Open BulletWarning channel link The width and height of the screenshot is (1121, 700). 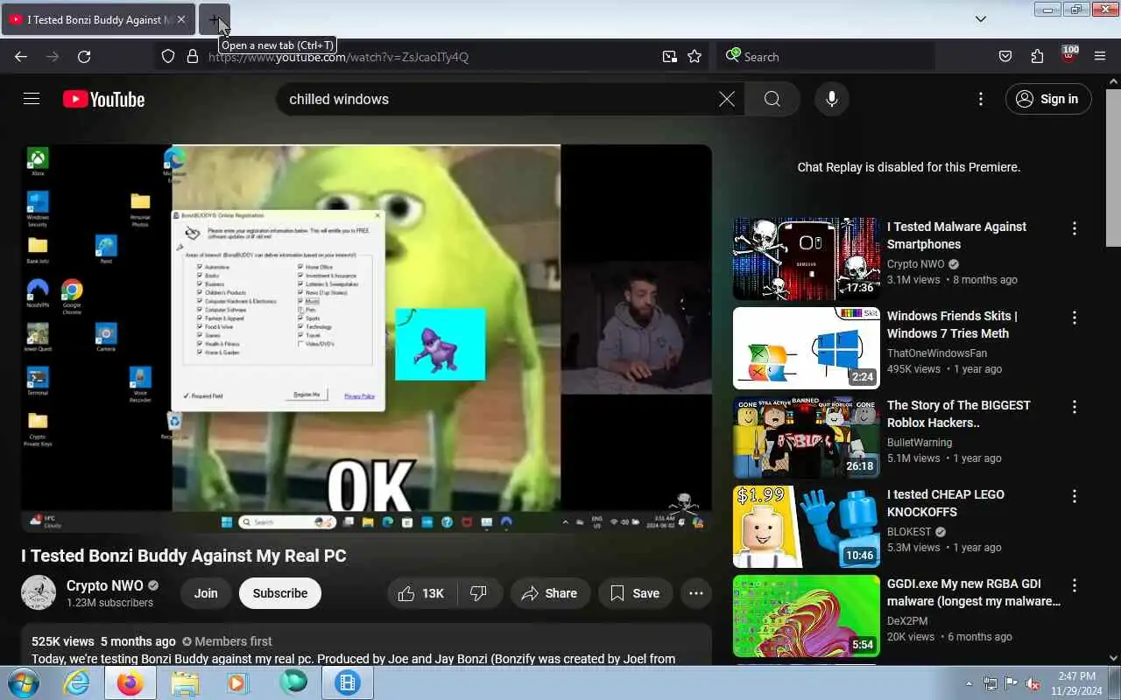click(x=920, y=443)
